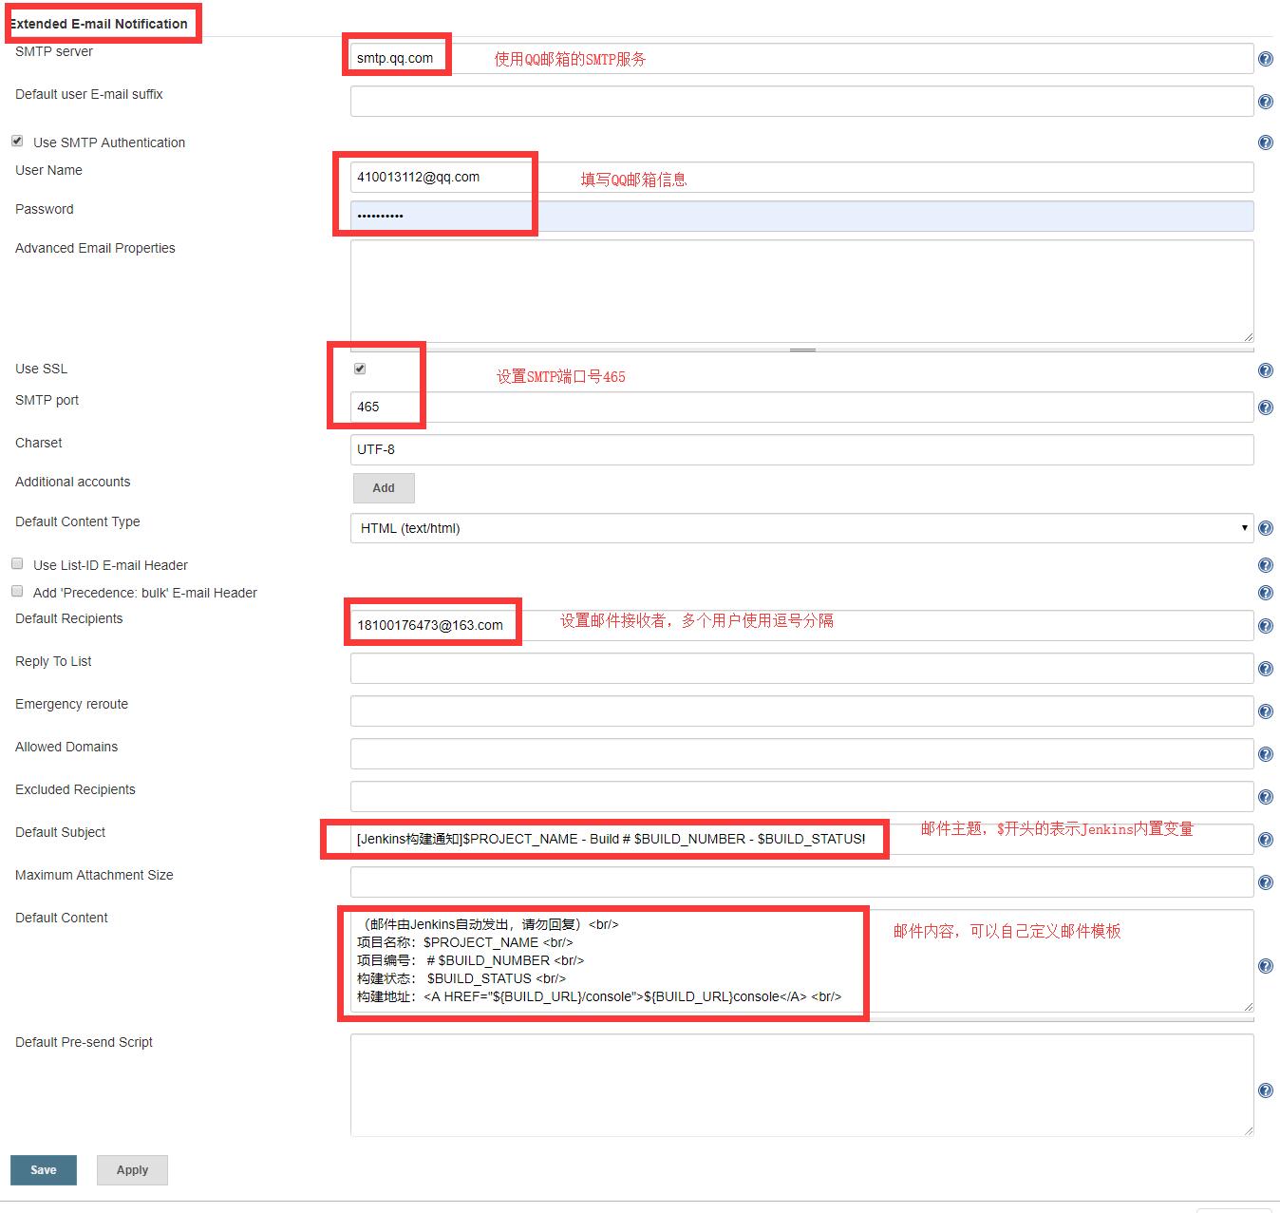Enable Use List-ID E-mail Header checkbox

[x=17, y=563]
